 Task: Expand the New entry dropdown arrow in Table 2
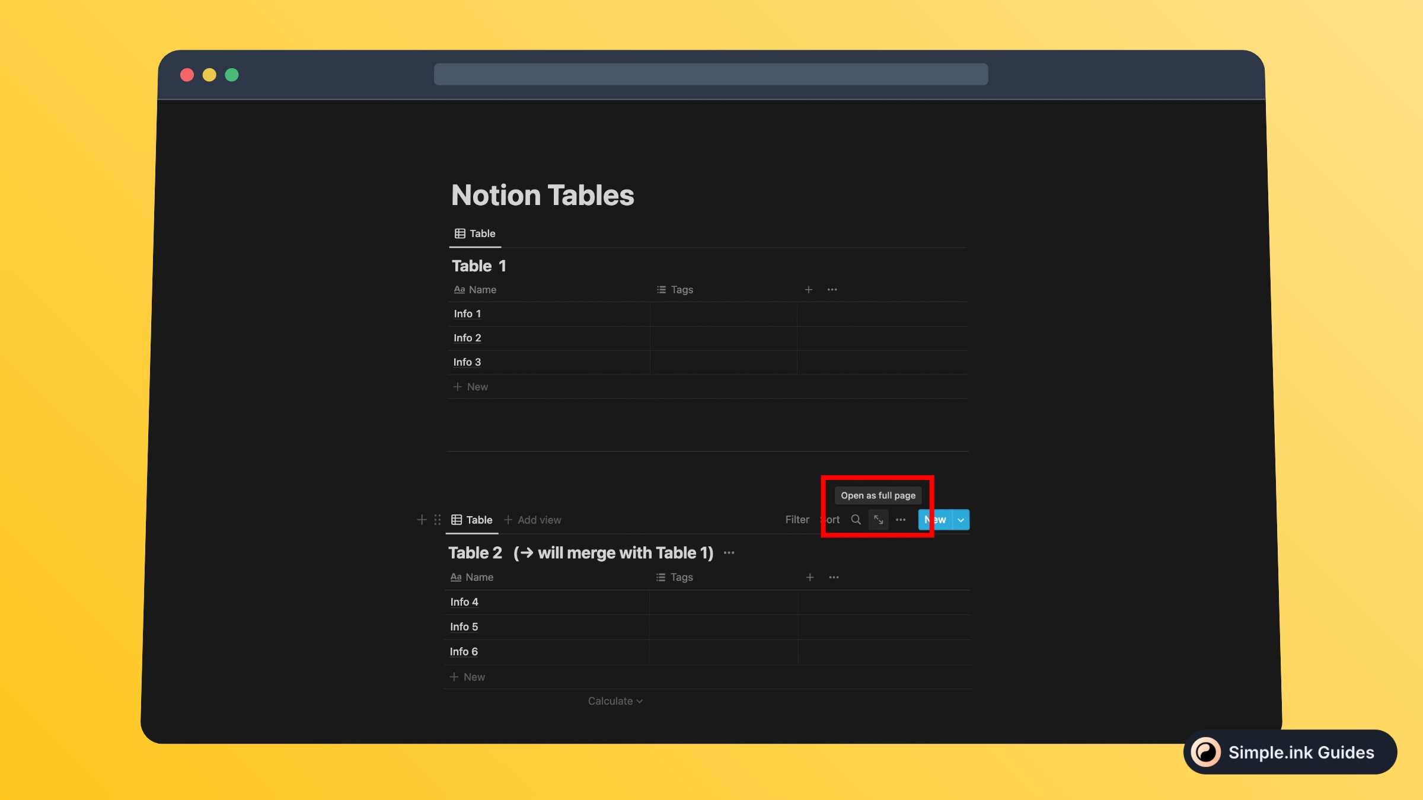click(x=961, y=520)
